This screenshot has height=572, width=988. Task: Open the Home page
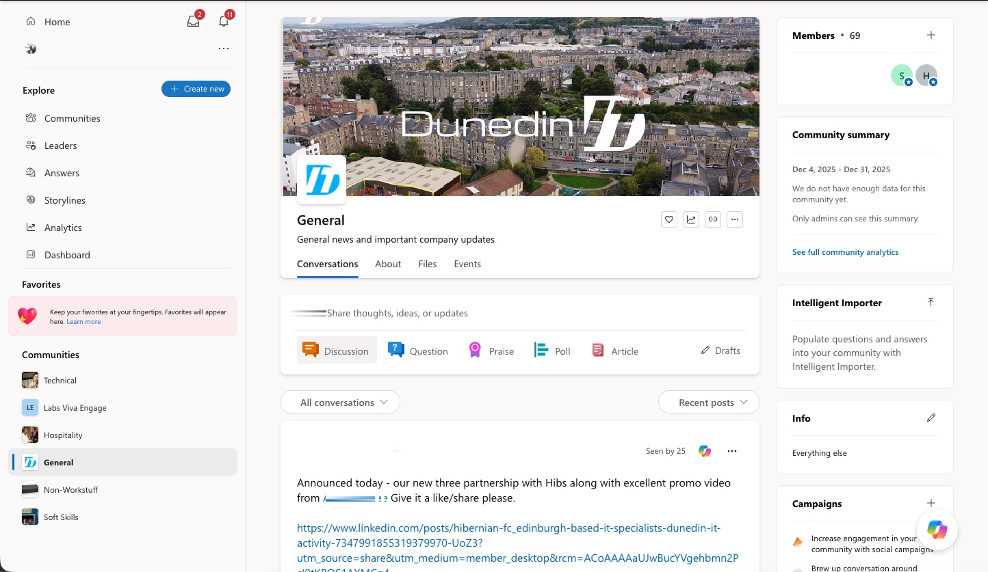tap(48, 22)
